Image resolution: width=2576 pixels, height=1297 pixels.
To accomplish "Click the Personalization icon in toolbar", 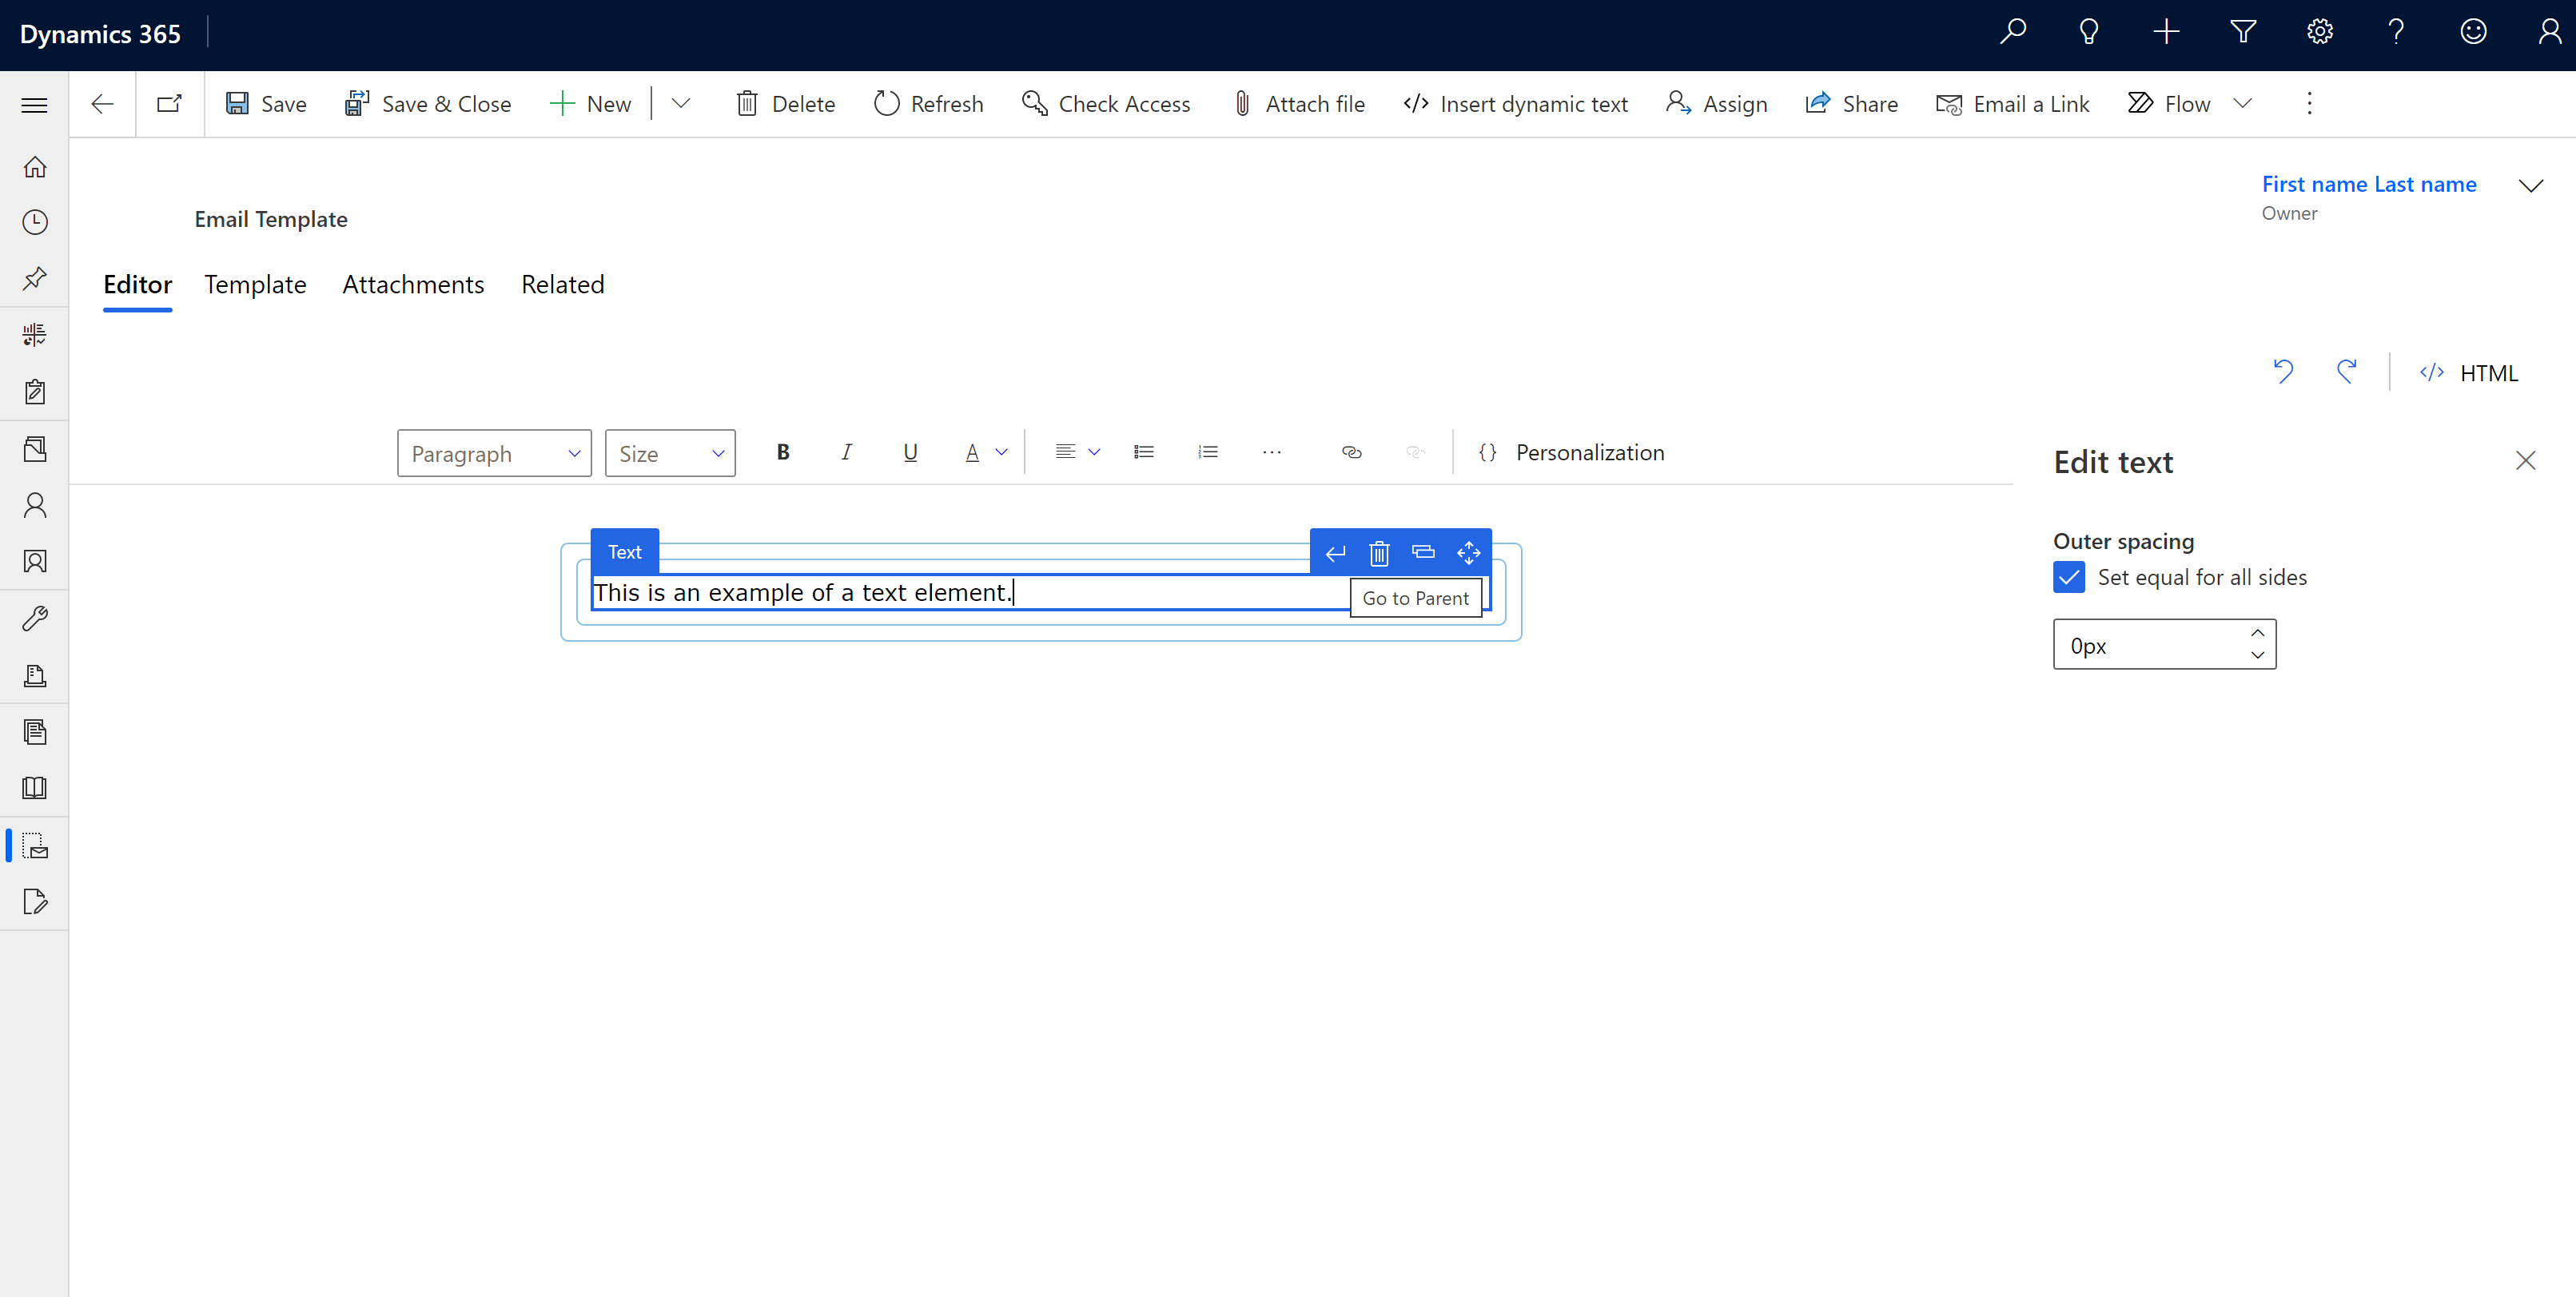I will [1487, 452].
